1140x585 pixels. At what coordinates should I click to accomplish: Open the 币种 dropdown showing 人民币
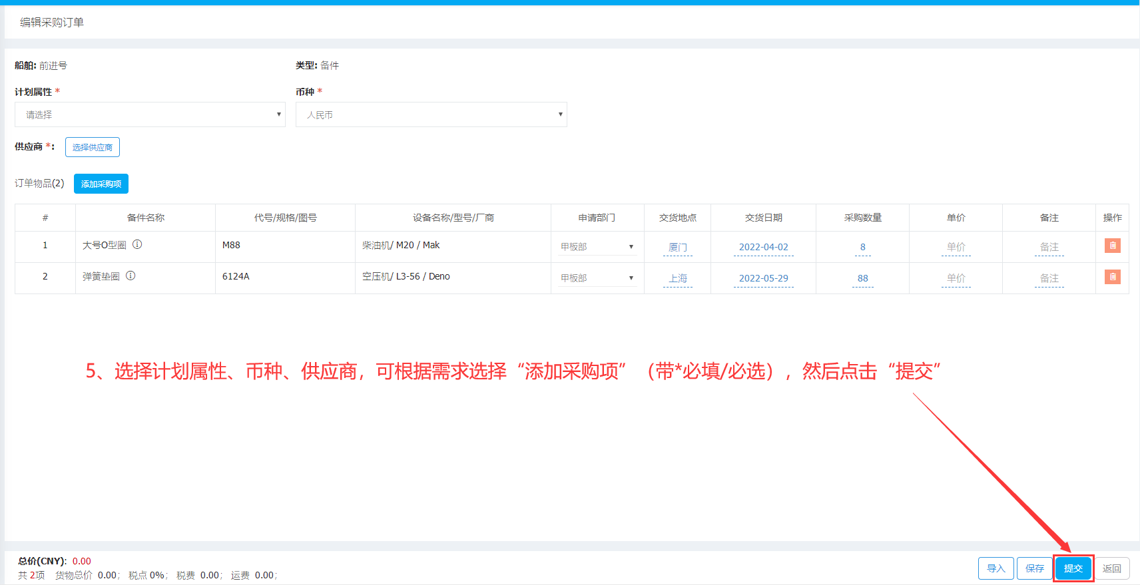pos(431,114)
